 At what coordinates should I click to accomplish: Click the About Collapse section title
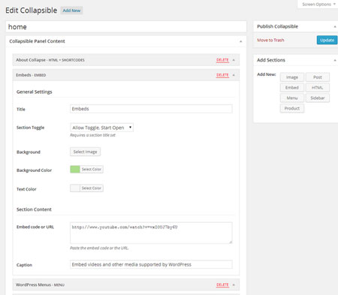pos(50,60)
